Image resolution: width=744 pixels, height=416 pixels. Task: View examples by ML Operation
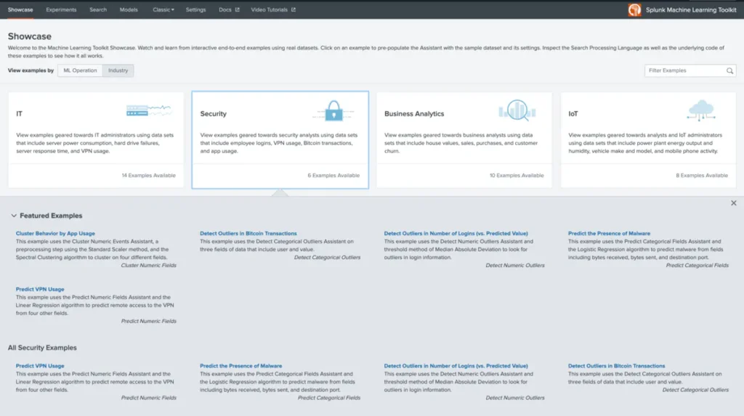click(80, 70)
